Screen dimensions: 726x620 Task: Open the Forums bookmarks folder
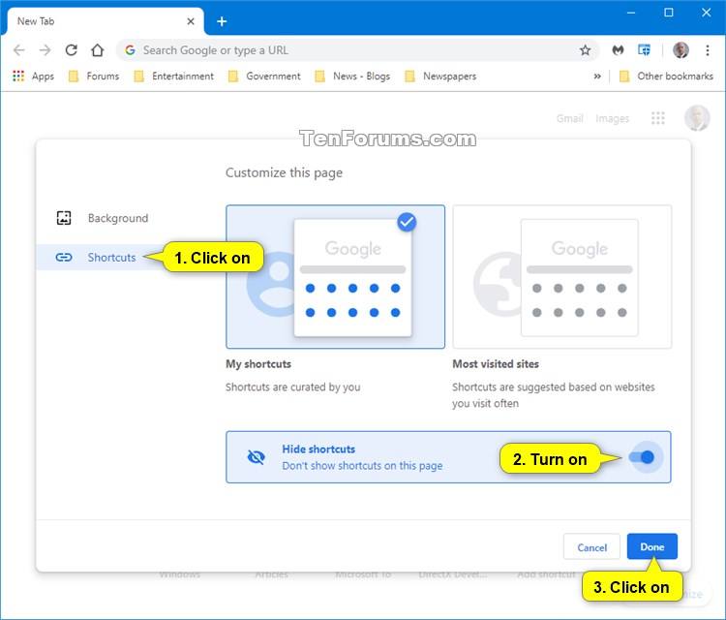pyautogui.click(x=94, y=76)
